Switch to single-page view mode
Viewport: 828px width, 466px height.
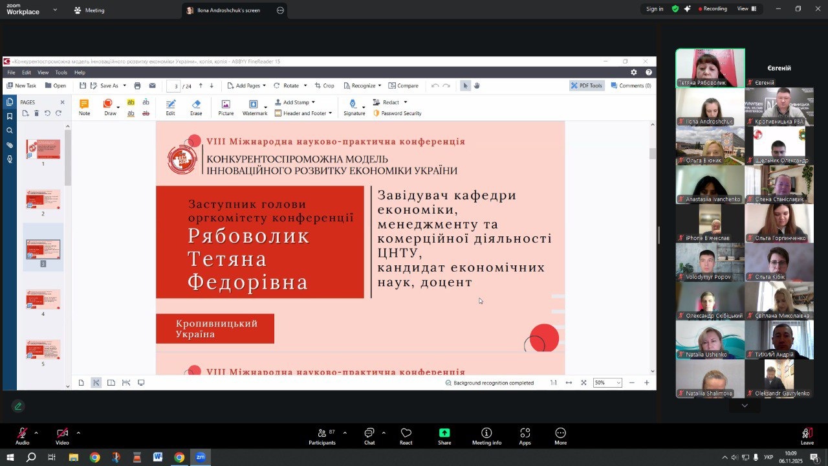tap(82, 383)
